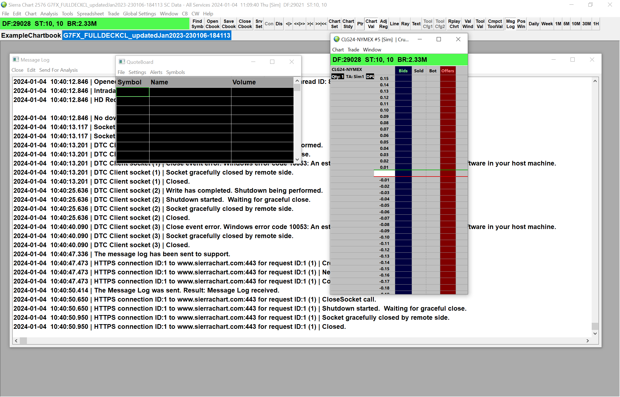This screenshot has width=620, height=397.
Task: Open the Global Settings menu
Action: coord(139,14)
